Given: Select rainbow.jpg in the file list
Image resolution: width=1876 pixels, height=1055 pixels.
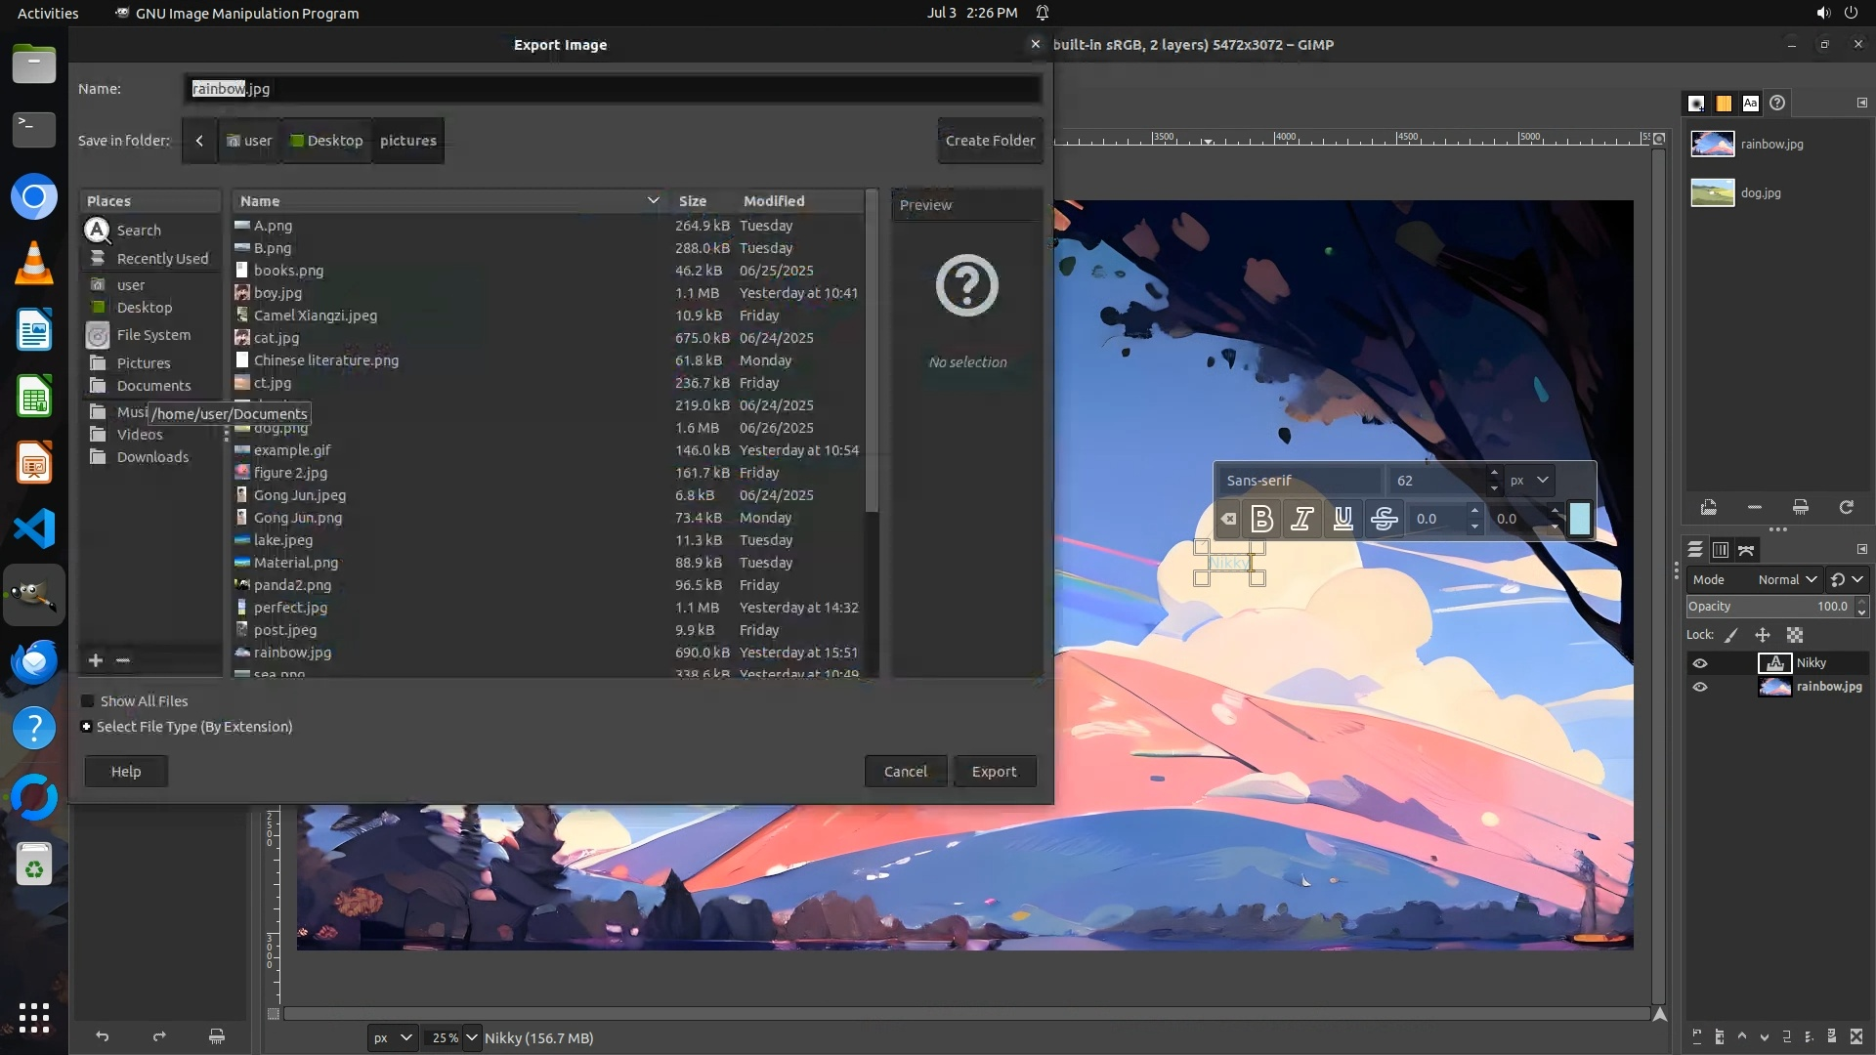Looking at the screenshot, I should [292, 653].
